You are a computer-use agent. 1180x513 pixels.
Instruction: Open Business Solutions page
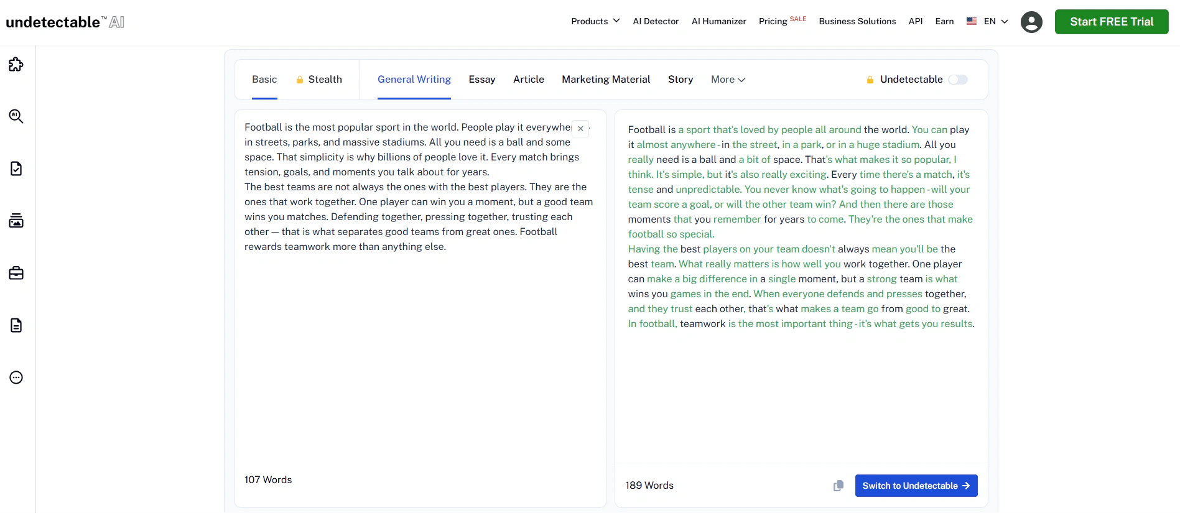[857, 21]
